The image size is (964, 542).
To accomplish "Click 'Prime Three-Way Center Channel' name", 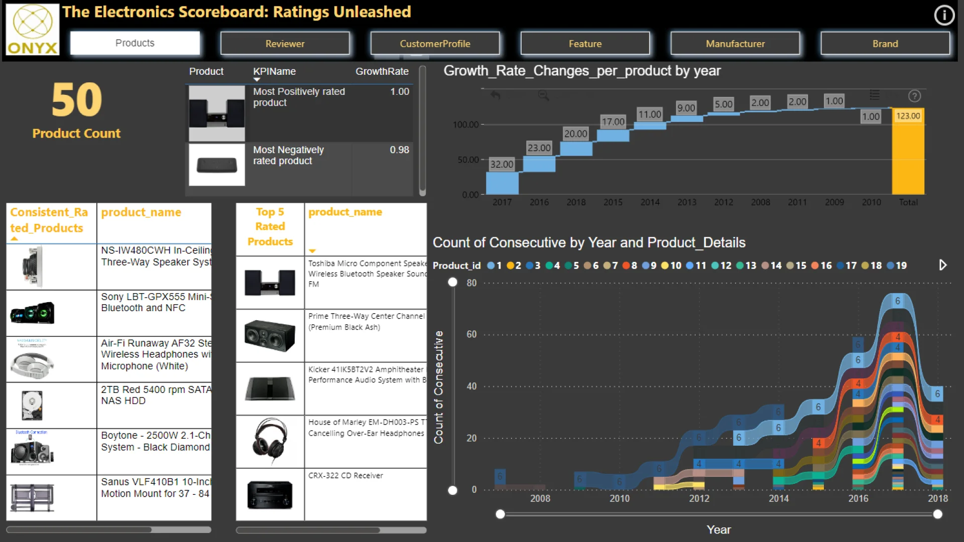I will tap(367, 321).
